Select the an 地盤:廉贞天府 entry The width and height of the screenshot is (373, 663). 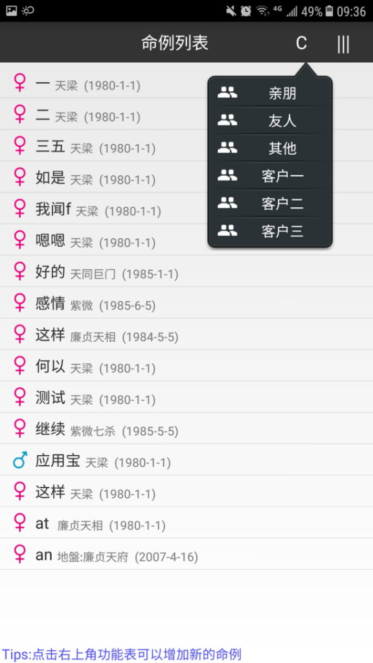coord(186,554)
